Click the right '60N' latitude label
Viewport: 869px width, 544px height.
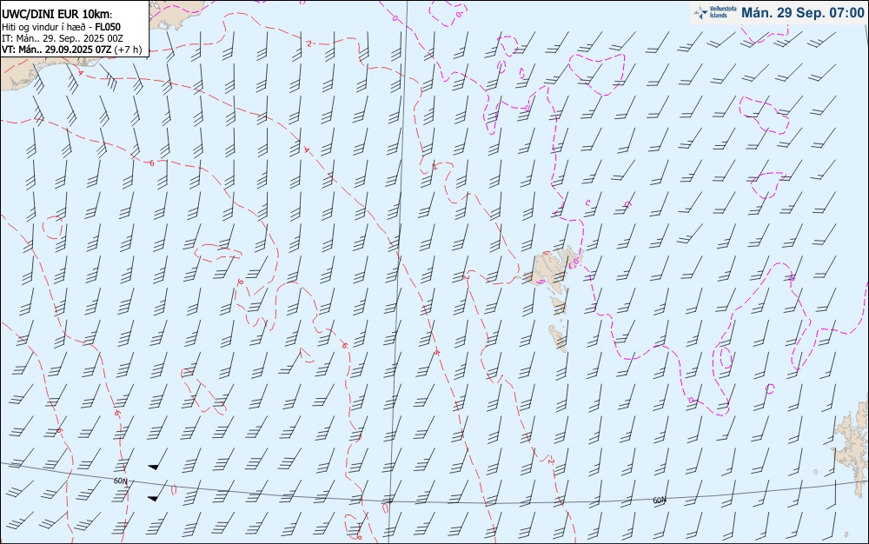click(660, 501)
